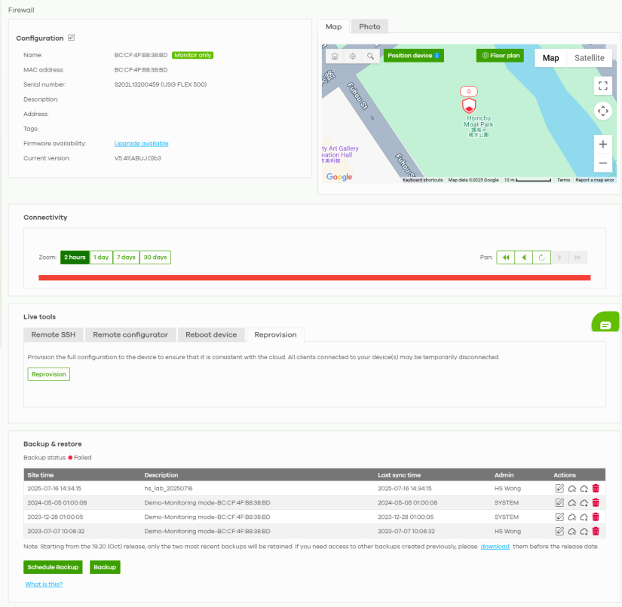
Task: Click the edit icon next to Configuration
Action: 72,38
